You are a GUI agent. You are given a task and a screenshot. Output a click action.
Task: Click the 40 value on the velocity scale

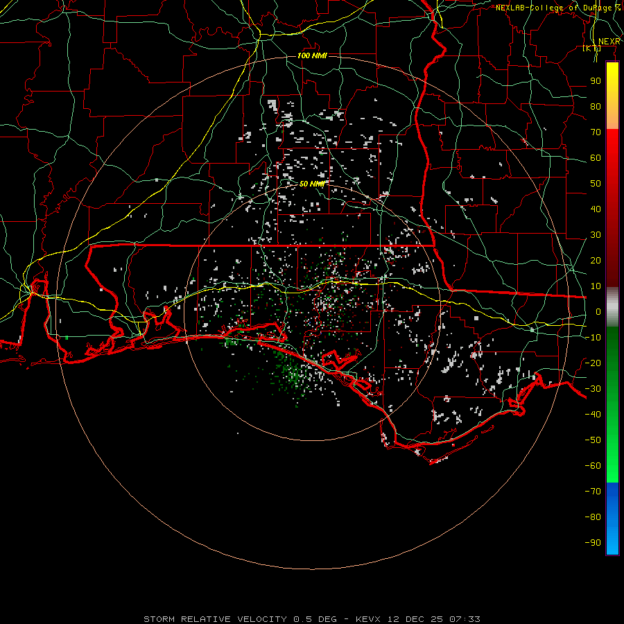point(596,209)
